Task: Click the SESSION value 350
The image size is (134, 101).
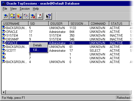Action: (72, 36)
